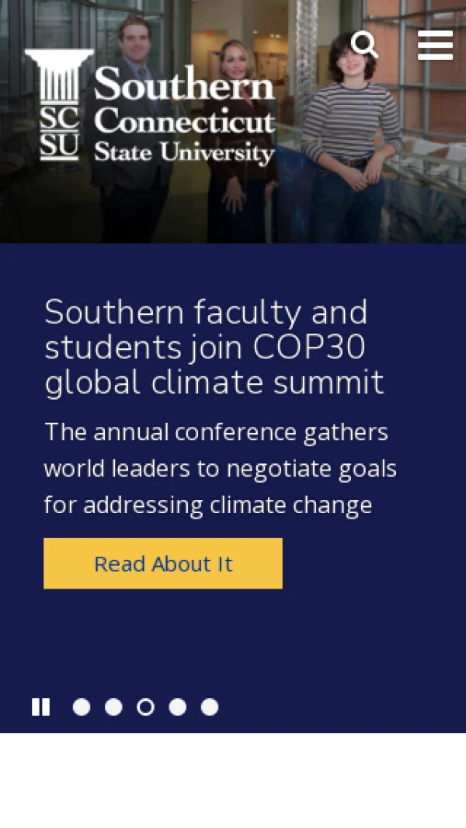Click the yellow Read About It button
Image resolution: width=466 pixels, height=828 pixels.
163,564
